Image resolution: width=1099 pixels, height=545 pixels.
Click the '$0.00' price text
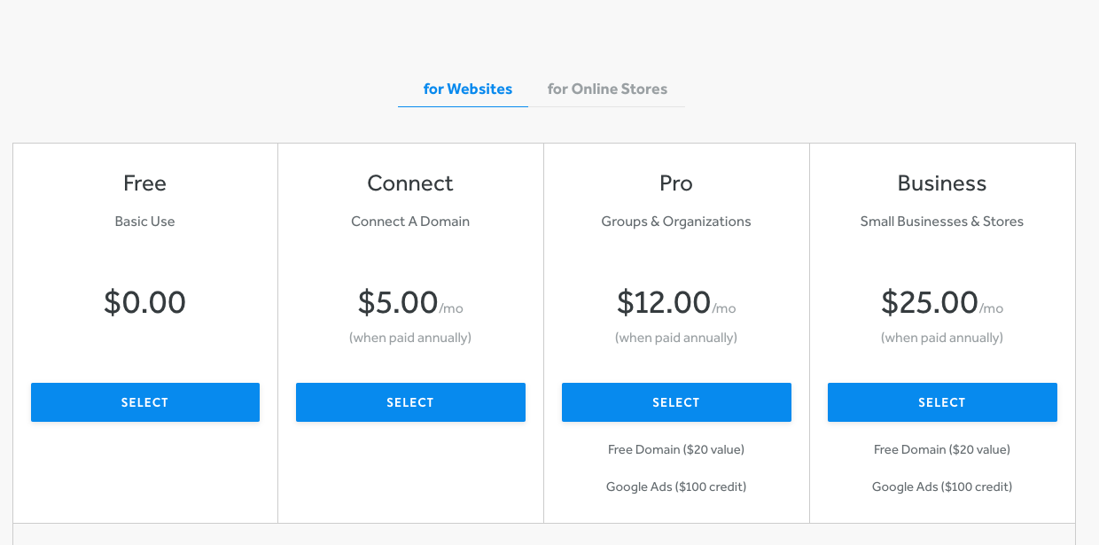144,302
